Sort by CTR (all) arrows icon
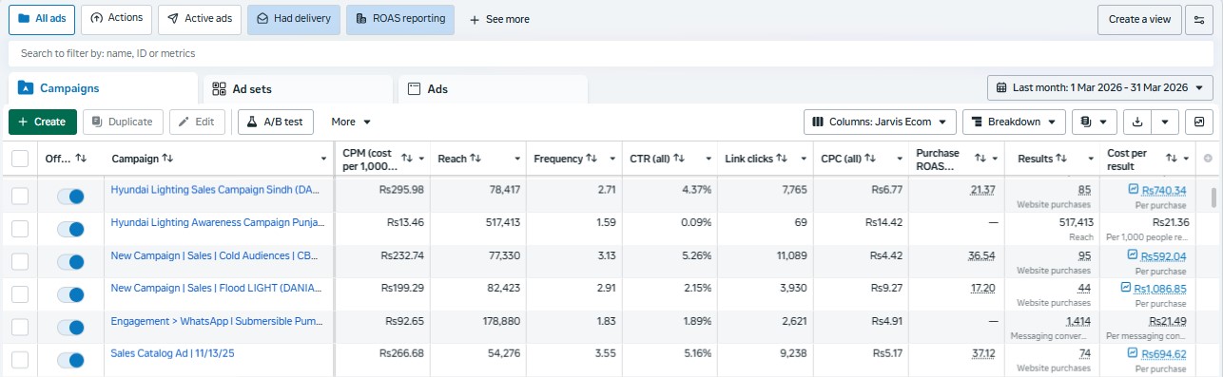This screenshot has width=1223, height=377. [679, 158]
